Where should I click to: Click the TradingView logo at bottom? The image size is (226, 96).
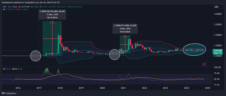click(x=9, y=93)
